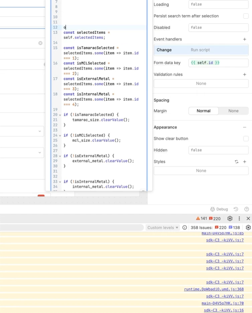252x313 pixels.
Task: Toggle Show clear button checkbox
Action: point(246,139)
